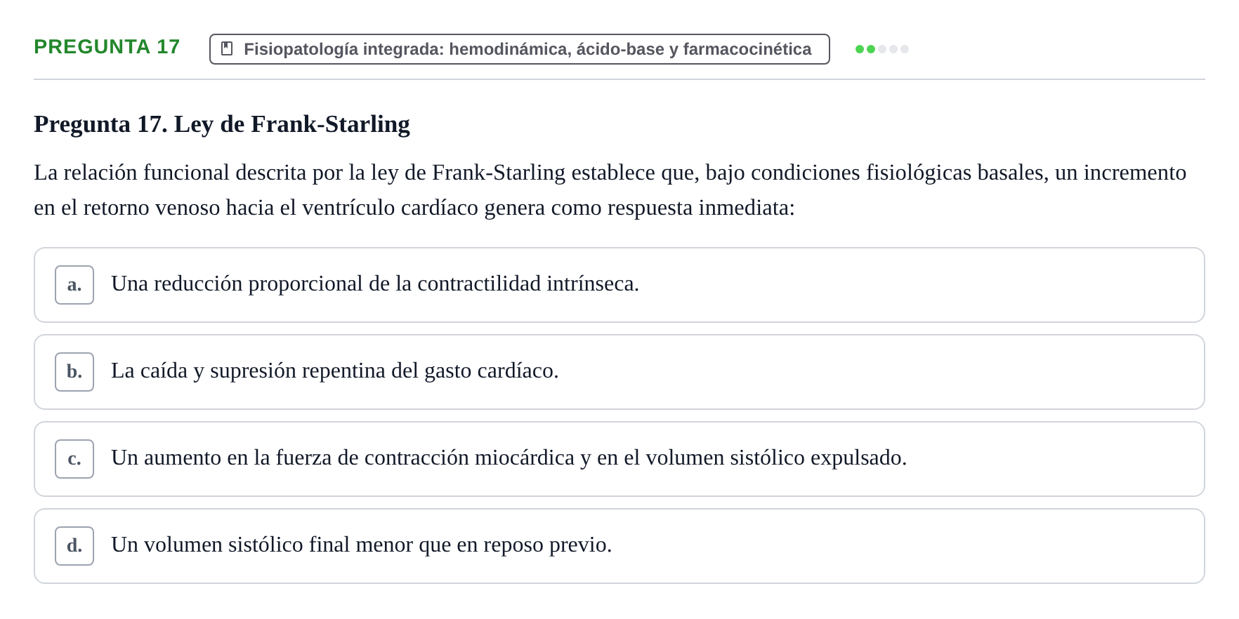Check the 'c.' letter box
The width and height of the screenshot is (1239, 619).
click(x=74, y=459)
